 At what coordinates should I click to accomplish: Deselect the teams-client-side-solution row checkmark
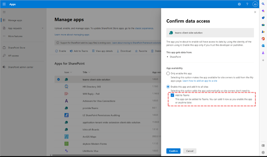pos(58,79)
